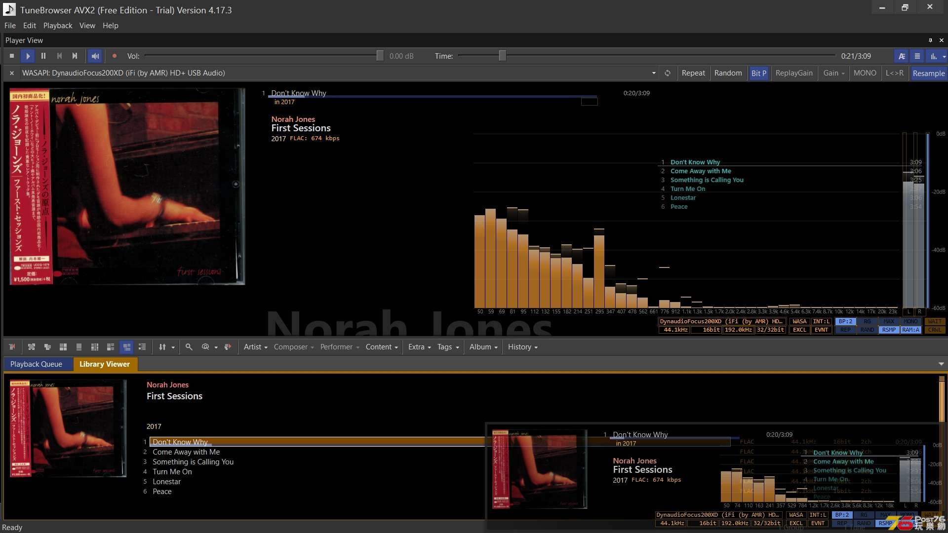The height and width of the screenshot is (533, 948).
Task: Open the Content dropdown
Action: [382, 347]
